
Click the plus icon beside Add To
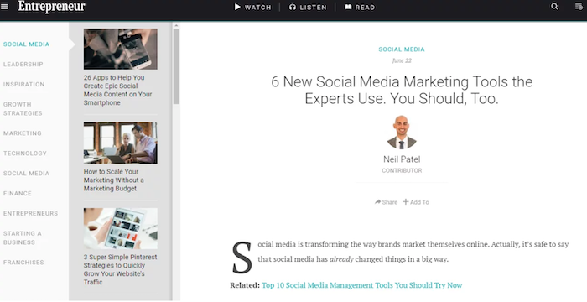[405, 202]
